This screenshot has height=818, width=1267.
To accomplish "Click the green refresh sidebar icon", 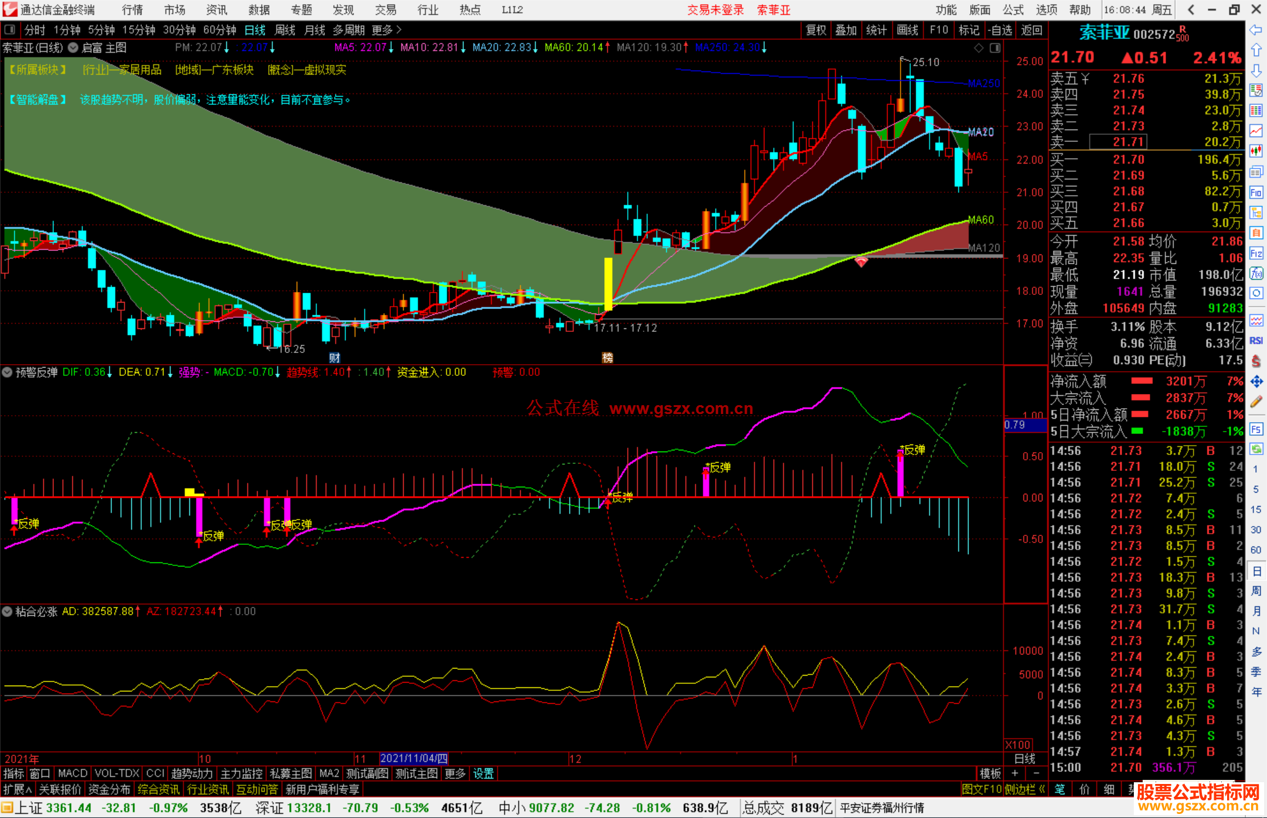I will [x=1256, y=449].
